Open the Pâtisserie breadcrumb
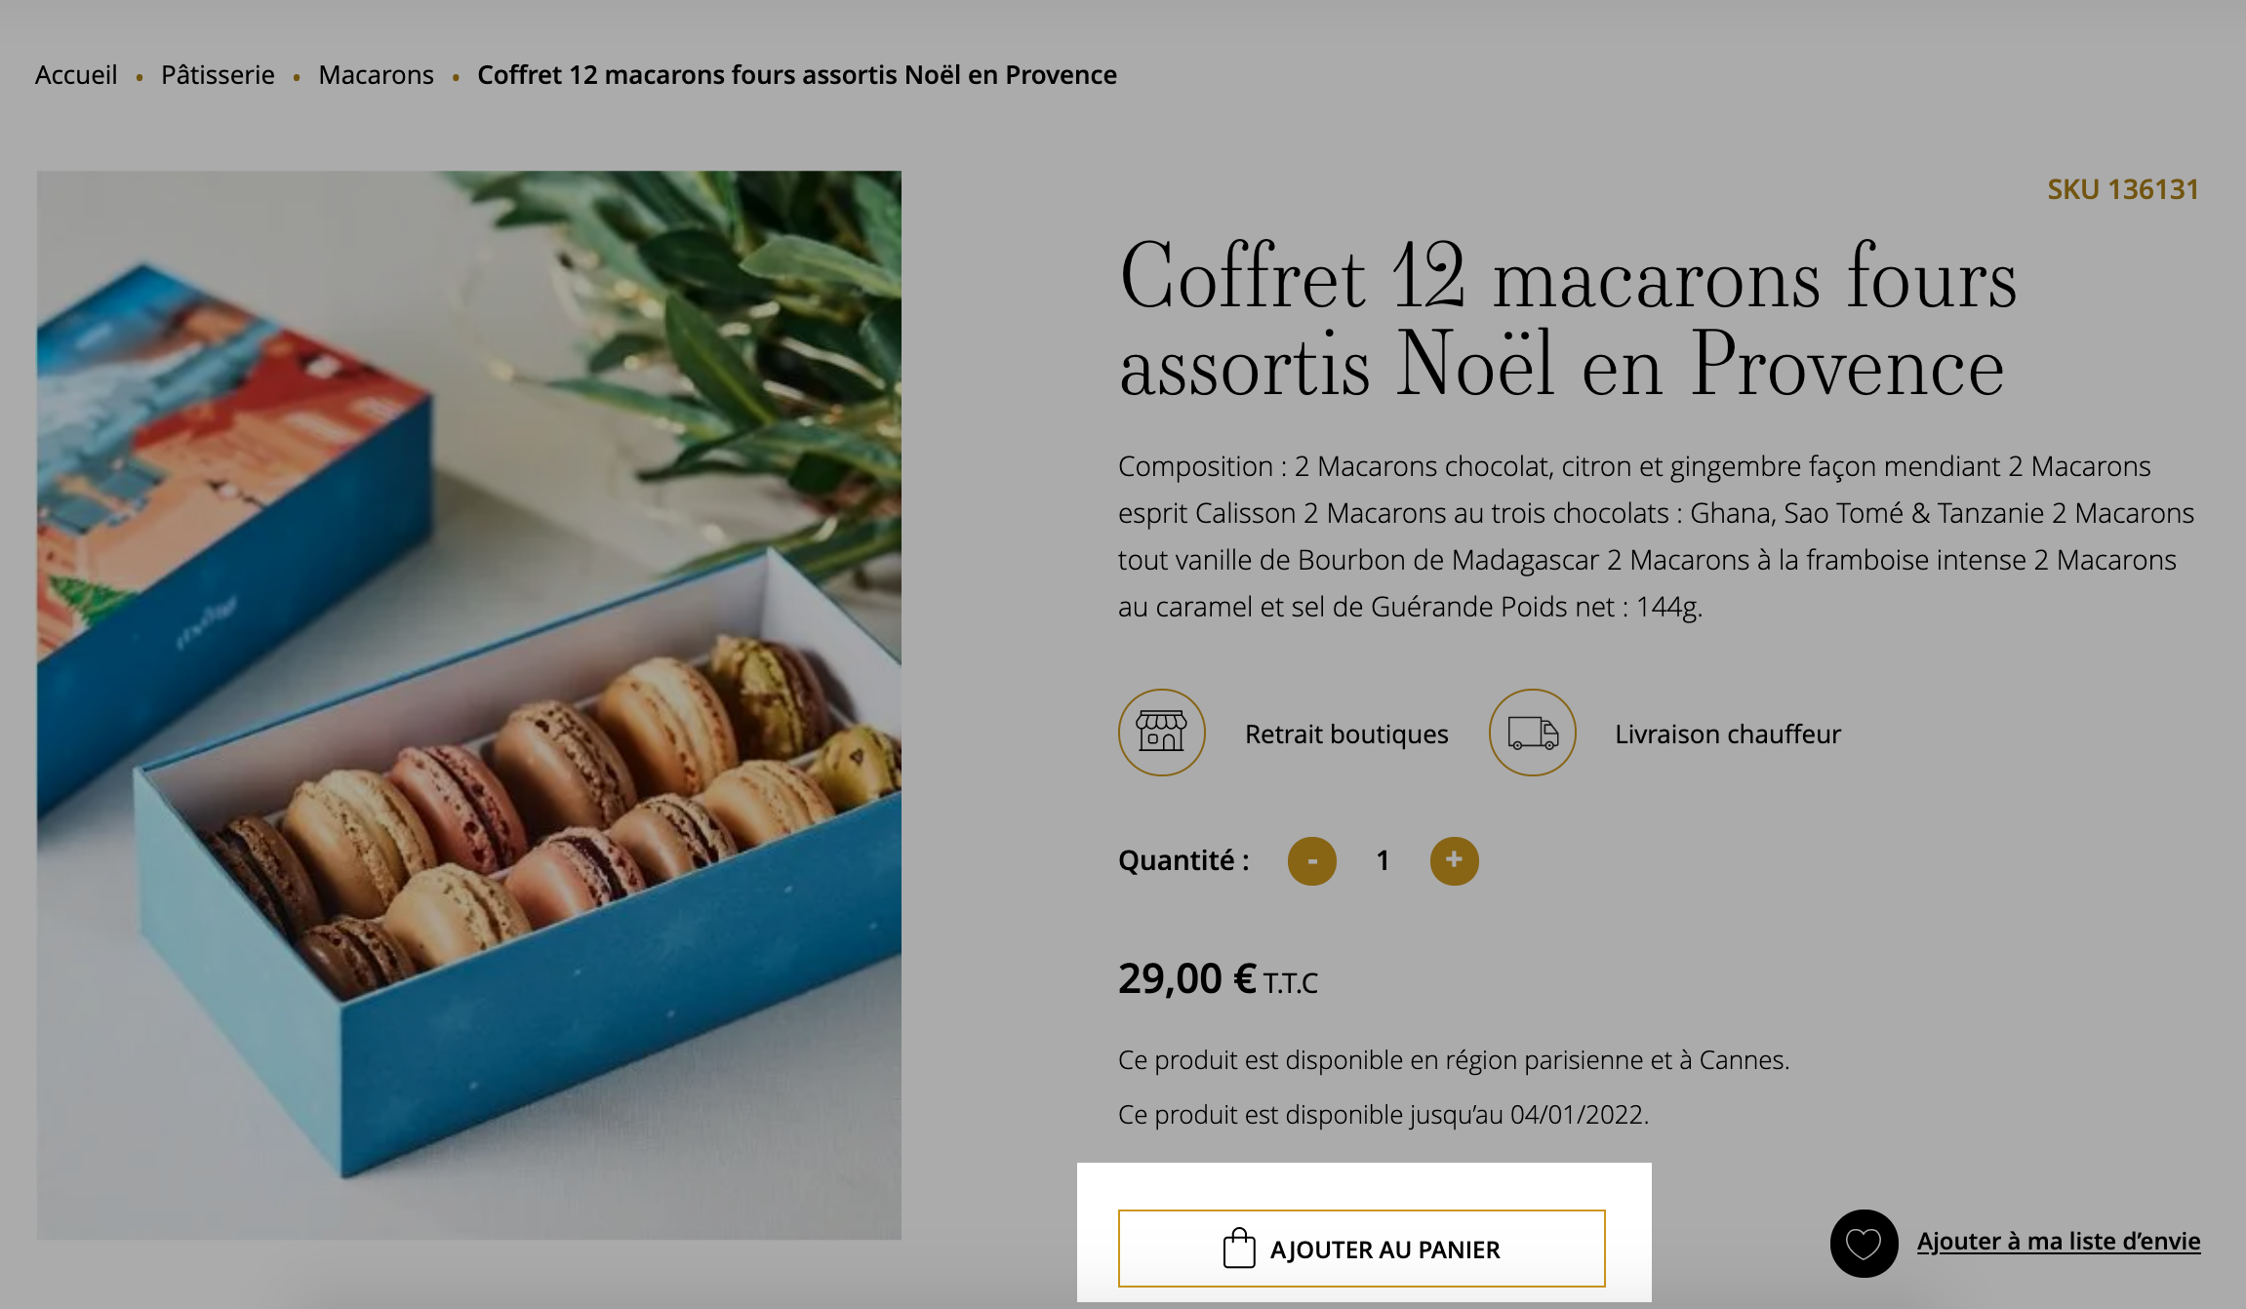Image resolution: width=2246 pixels, height=1309 pixels. pos(218,75)
